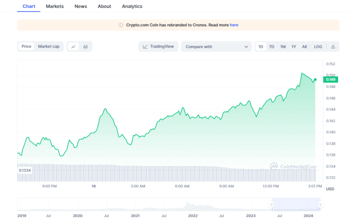
Task: Expand the Compare with chevron arrow
Action: coord(246,47)
